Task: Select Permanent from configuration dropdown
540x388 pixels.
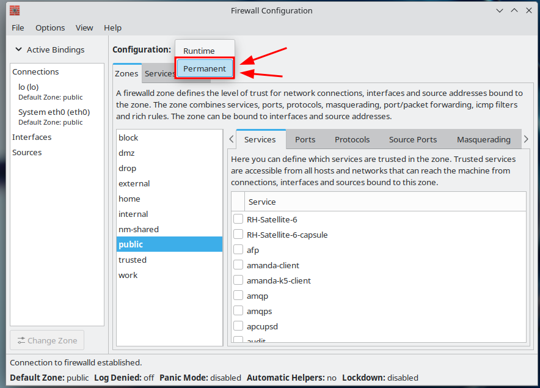Action: [x=205, y=68]
